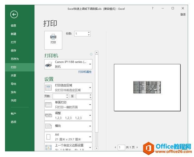Click the large Print button
Viewport: 194px width, 157px height.
tap(53, 40)
